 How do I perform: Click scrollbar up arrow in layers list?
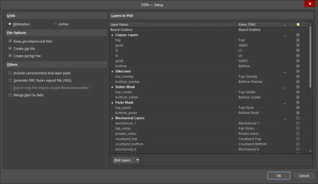coord(310,24)
